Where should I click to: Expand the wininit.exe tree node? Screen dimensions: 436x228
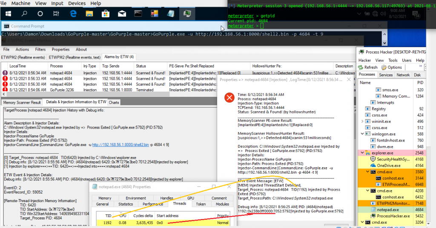tap(362, 121)
